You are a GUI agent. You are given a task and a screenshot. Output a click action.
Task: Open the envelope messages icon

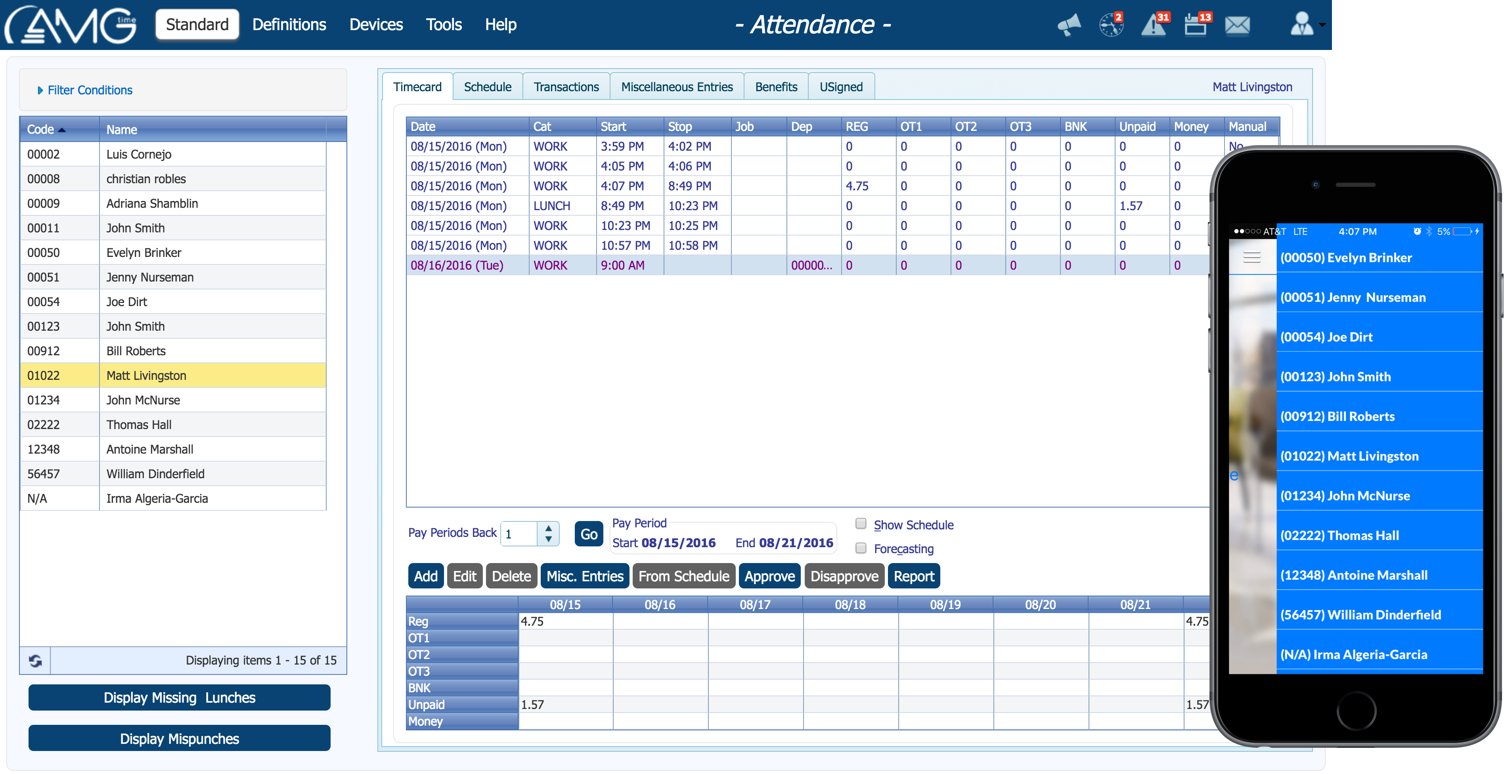(1237, 25)
